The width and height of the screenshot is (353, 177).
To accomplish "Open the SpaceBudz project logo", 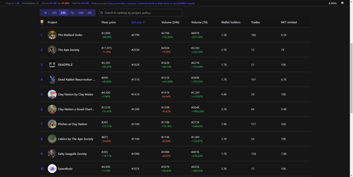I will coord(52,168).
